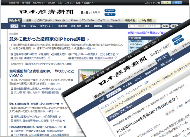The image size is (190, 137).
Task: Click the keyword search input field
Action: [x=144, y=26]
